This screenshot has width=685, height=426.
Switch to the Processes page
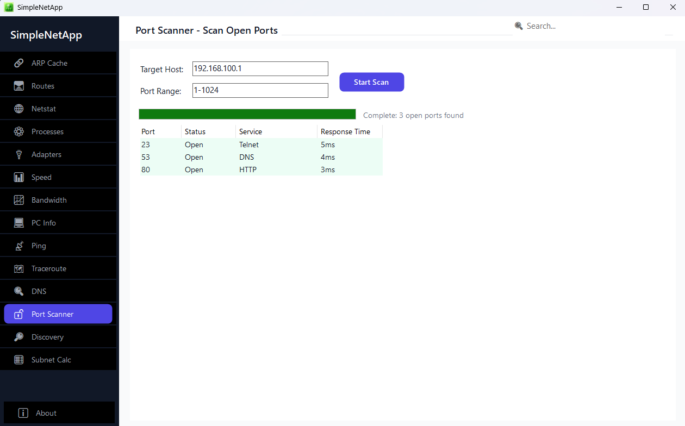point(58,131)
